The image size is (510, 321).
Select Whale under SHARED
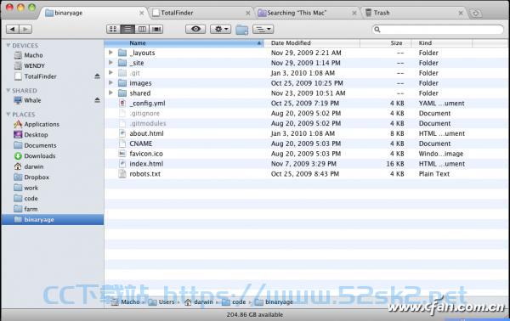(53, 100)
